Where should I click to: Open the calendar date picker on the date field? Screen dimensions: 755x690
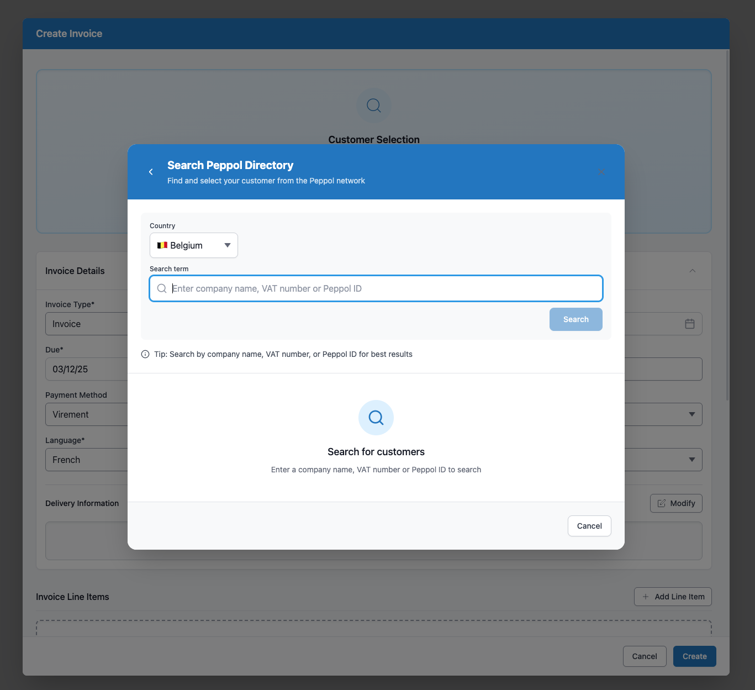point(689,324)
